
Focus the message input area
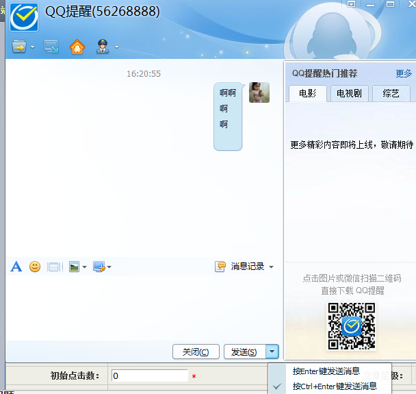144,308
